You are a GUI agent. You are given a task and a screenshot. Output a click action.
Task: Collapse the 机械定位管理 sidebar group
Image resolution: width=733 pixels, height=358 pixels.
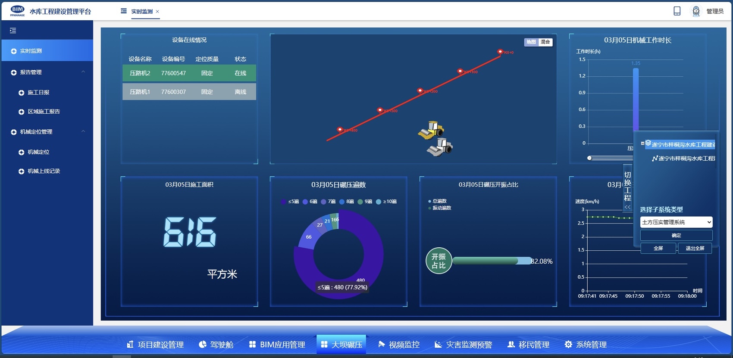pyautogui.click(x=83, y=131)
